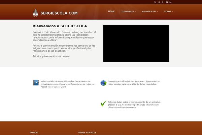
Task: Click the 'Si tienes dudas sobre el funcionamiento' text
Action: coord(134,105)
